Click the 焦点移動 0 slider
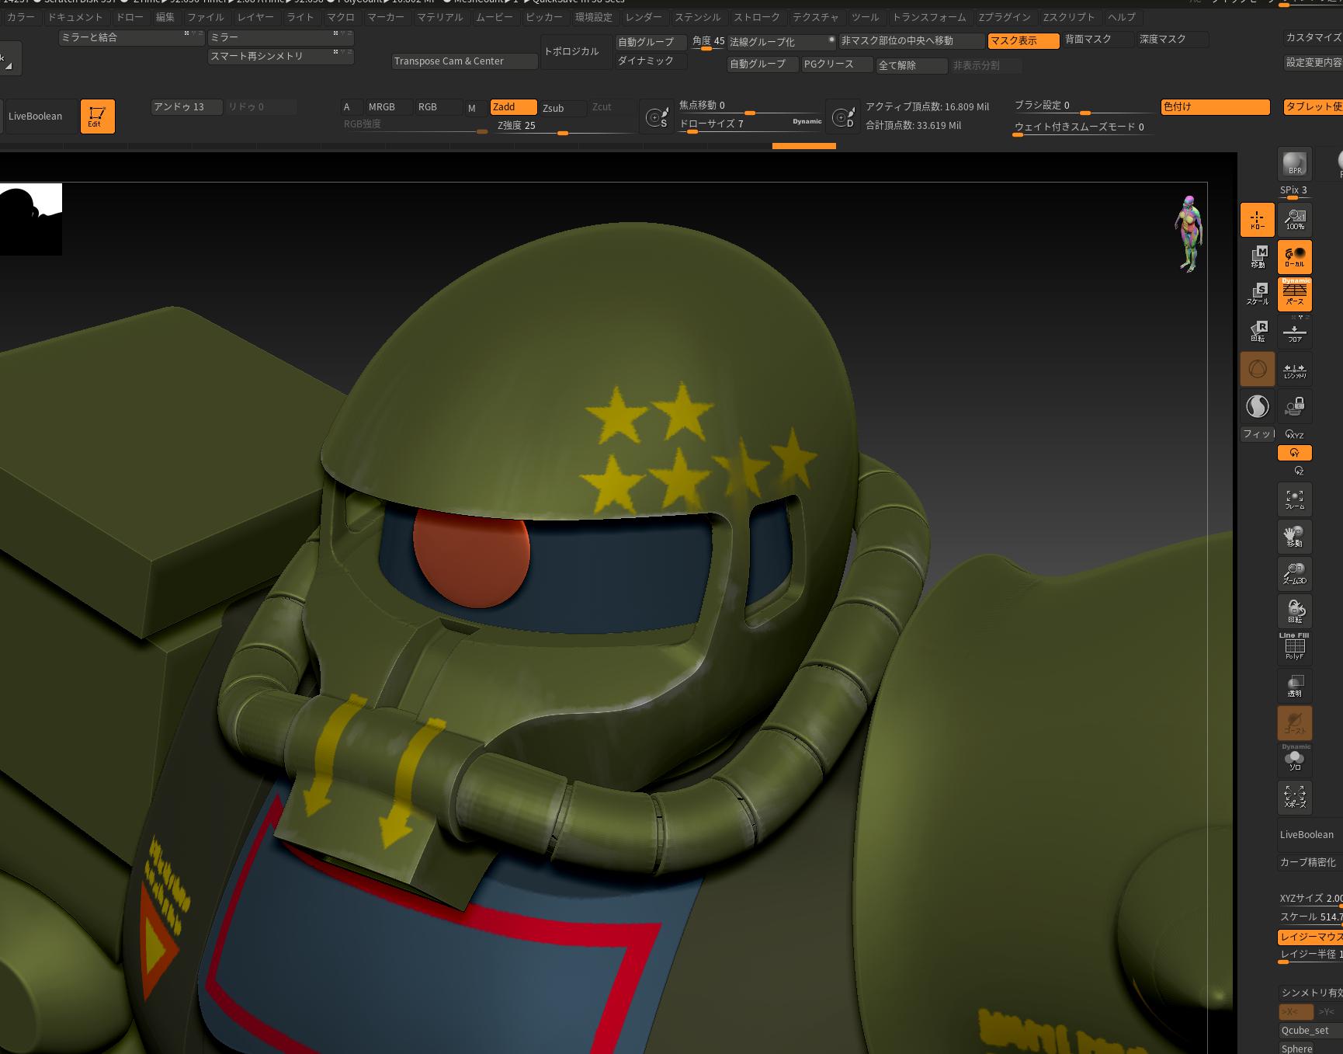This screenshot has width=1343, height=1054. coord(750,106)
